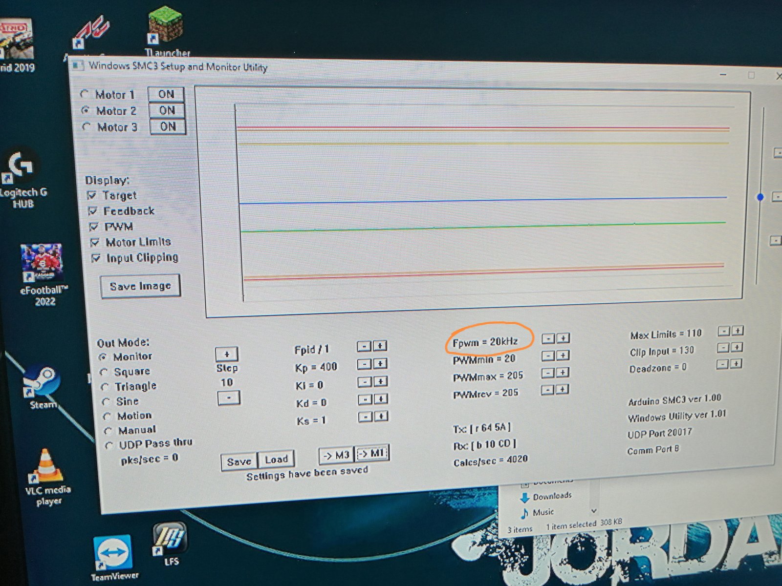The height and width of the screenshot is (586, 782).
Task: Select Square output mode
Action: pos(104,372)
